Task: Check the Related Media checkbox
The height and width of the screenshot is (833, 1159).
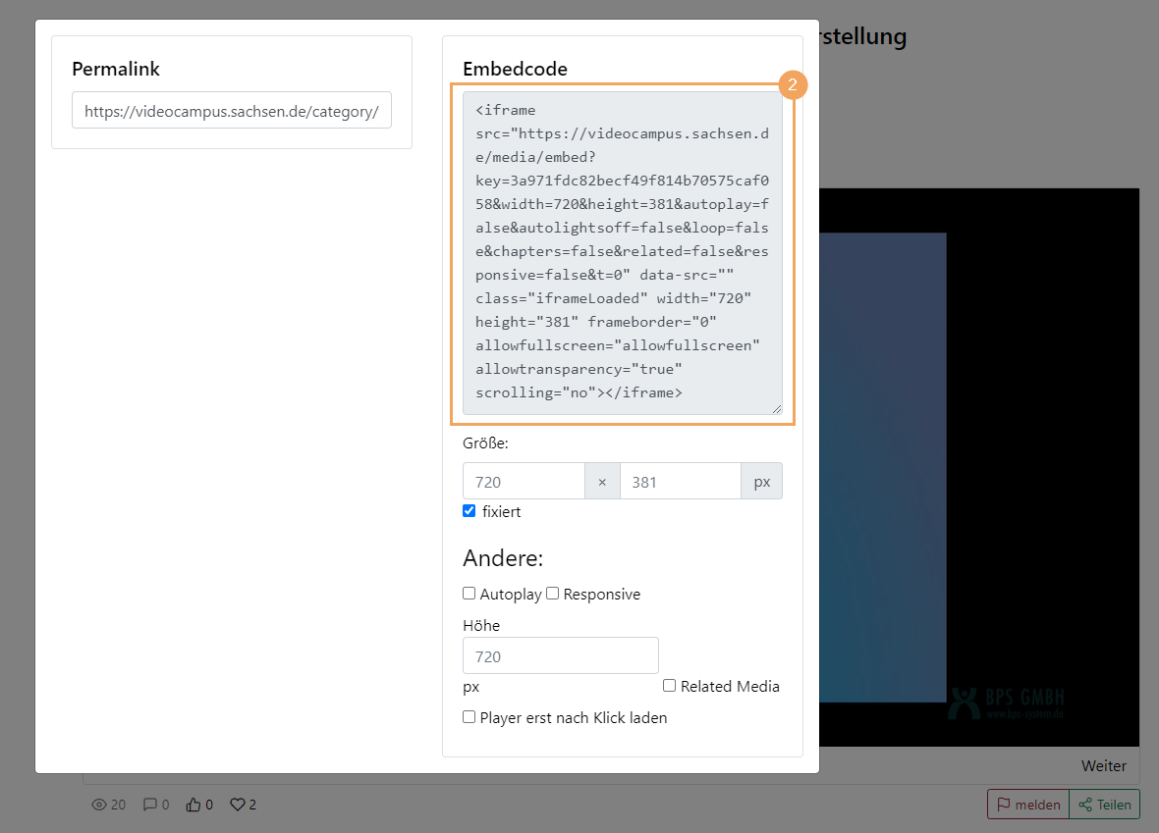Action: 669,685
